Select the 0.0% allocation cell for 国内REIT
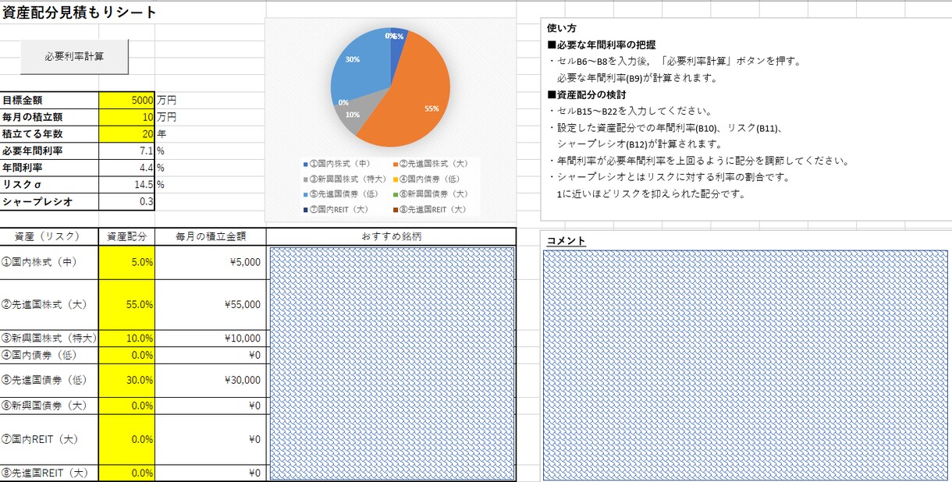 click(x=127, y=439)
